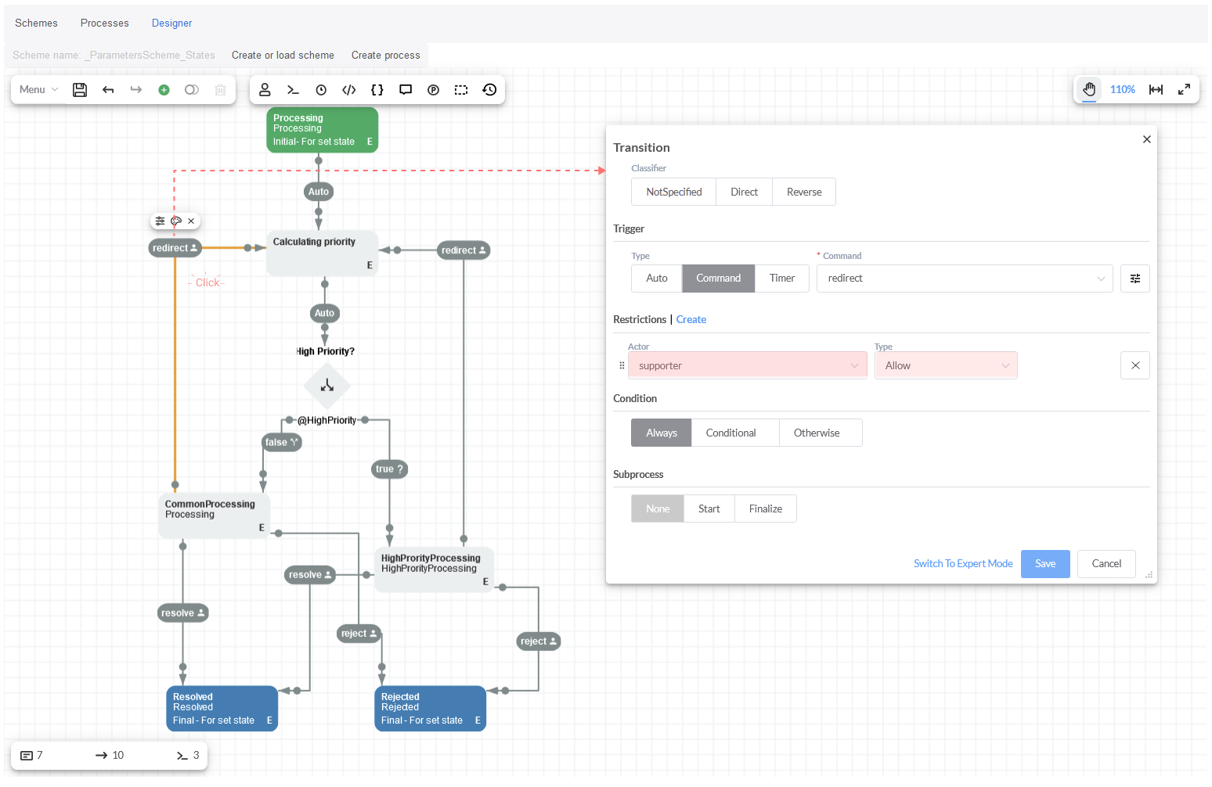Open command settings sliders icon next to redirect
The image size is (1212, 787).
(x=1135, y=279)
